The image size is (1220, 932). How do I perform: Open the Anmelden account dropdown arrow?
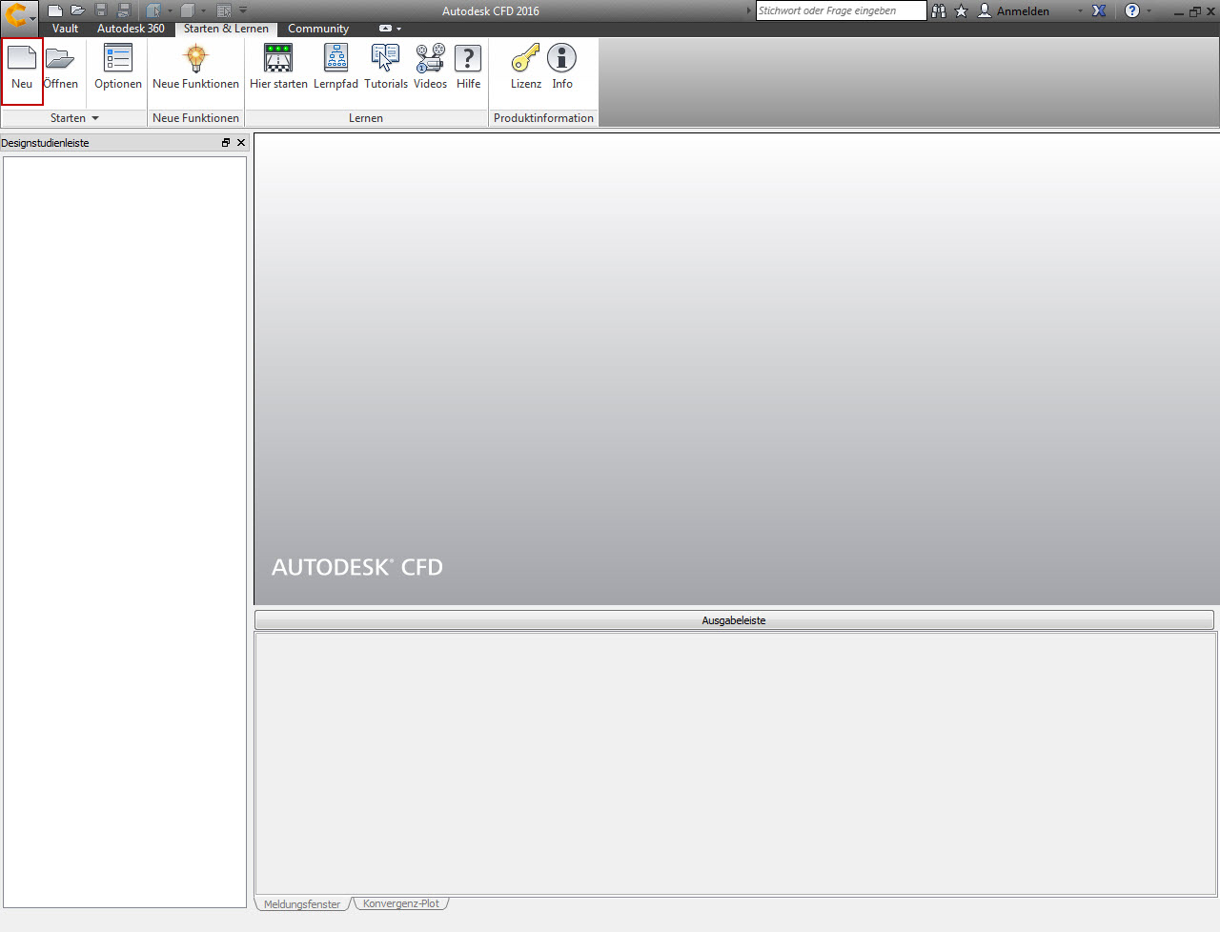[x=1080, y=11]
